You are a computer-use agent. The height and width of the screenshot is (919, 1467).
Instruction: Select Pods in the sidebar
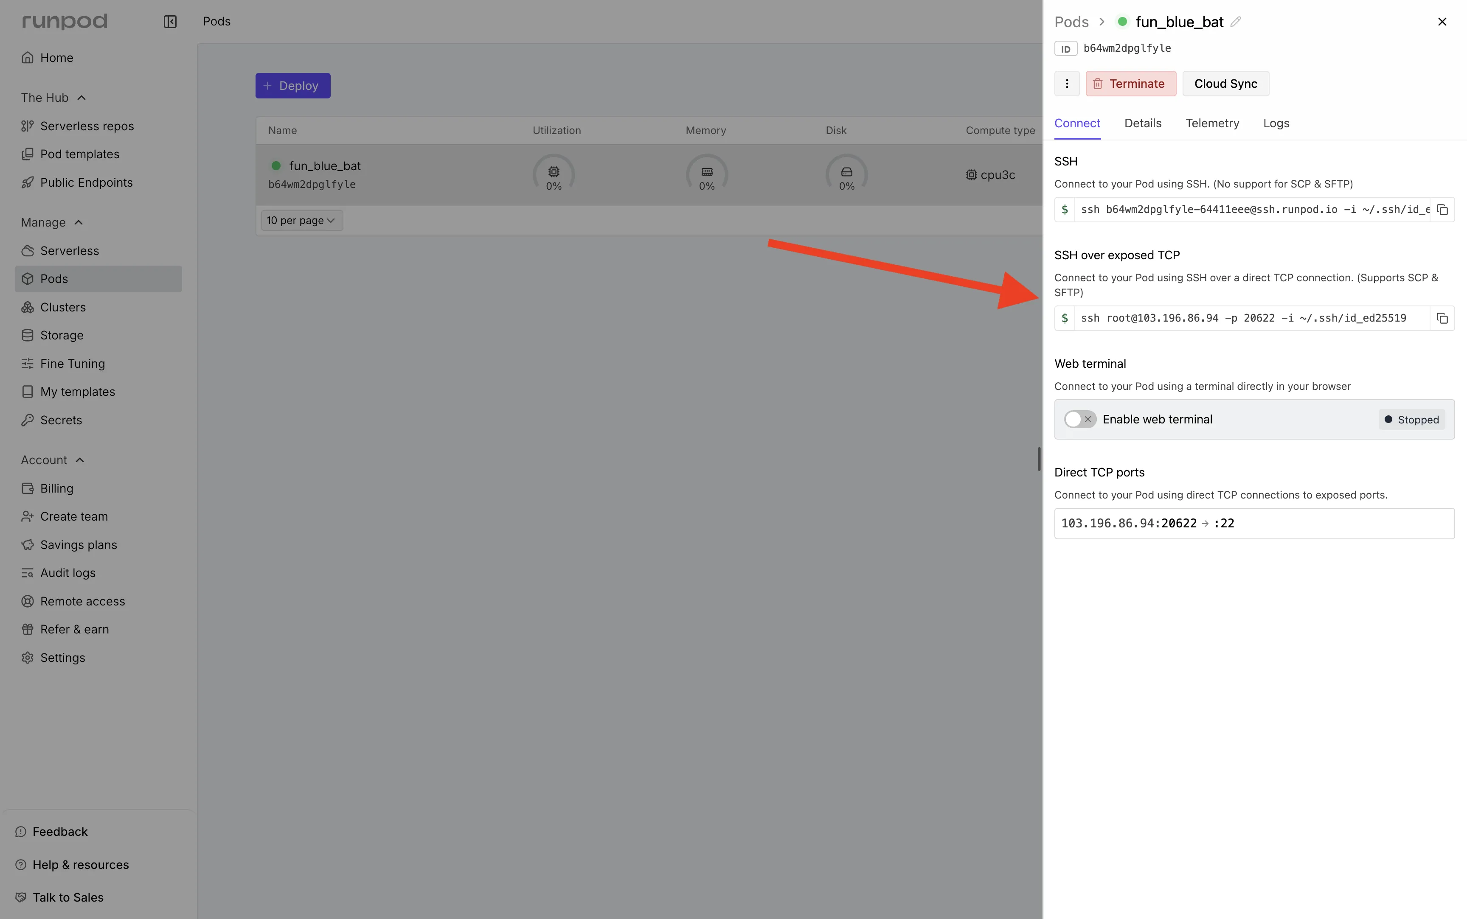pos(98,279)
